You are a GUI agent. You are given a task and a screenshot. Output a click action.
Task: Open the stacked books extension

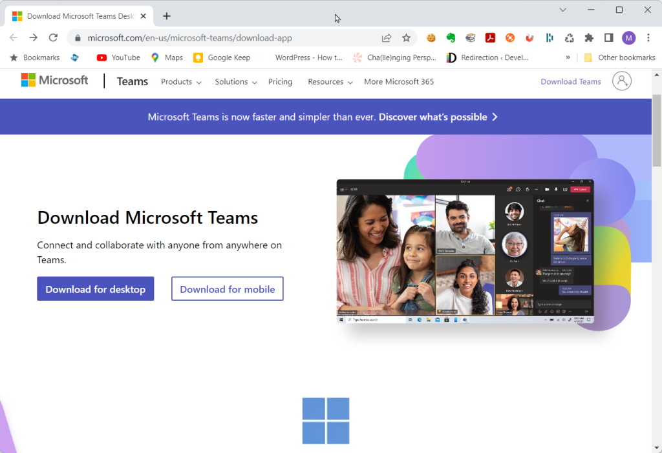[x=471, y=38]
